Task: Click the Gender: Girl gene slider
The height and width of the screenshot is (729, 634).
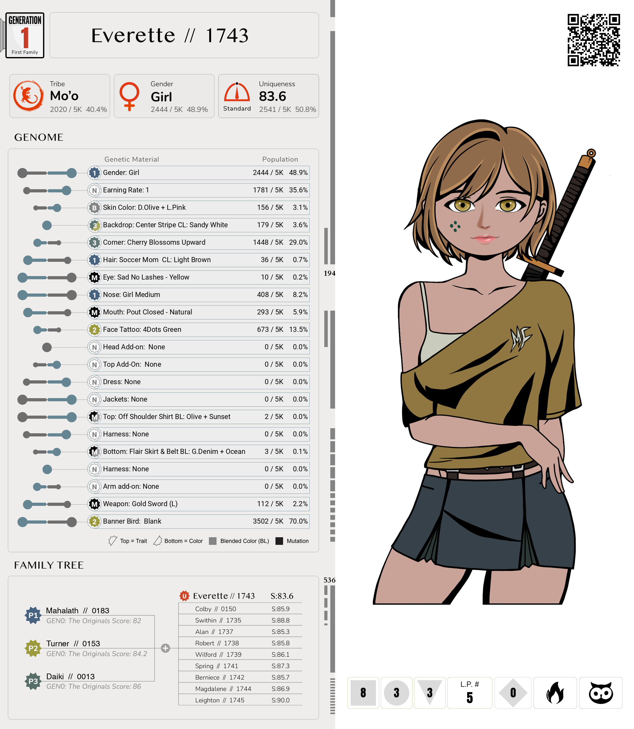Action: [47, 173]
